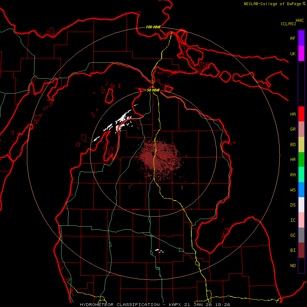Click the radar site center dot
This screenshot has width=307, height=307.
(x=153, y=154)
